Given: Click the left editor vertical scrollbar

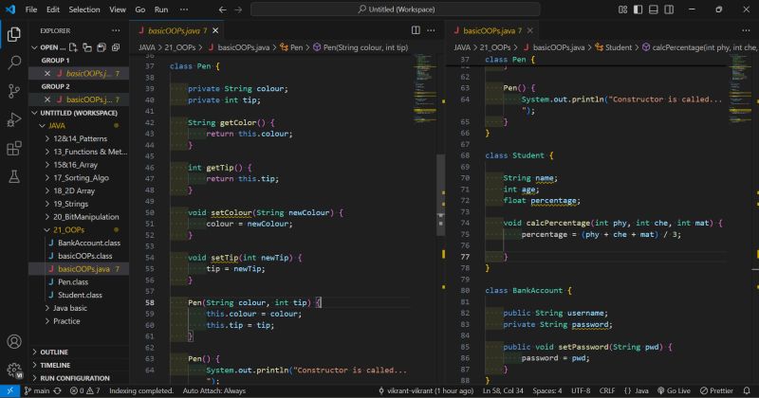Looking at the screenshot, I should 440,195.
